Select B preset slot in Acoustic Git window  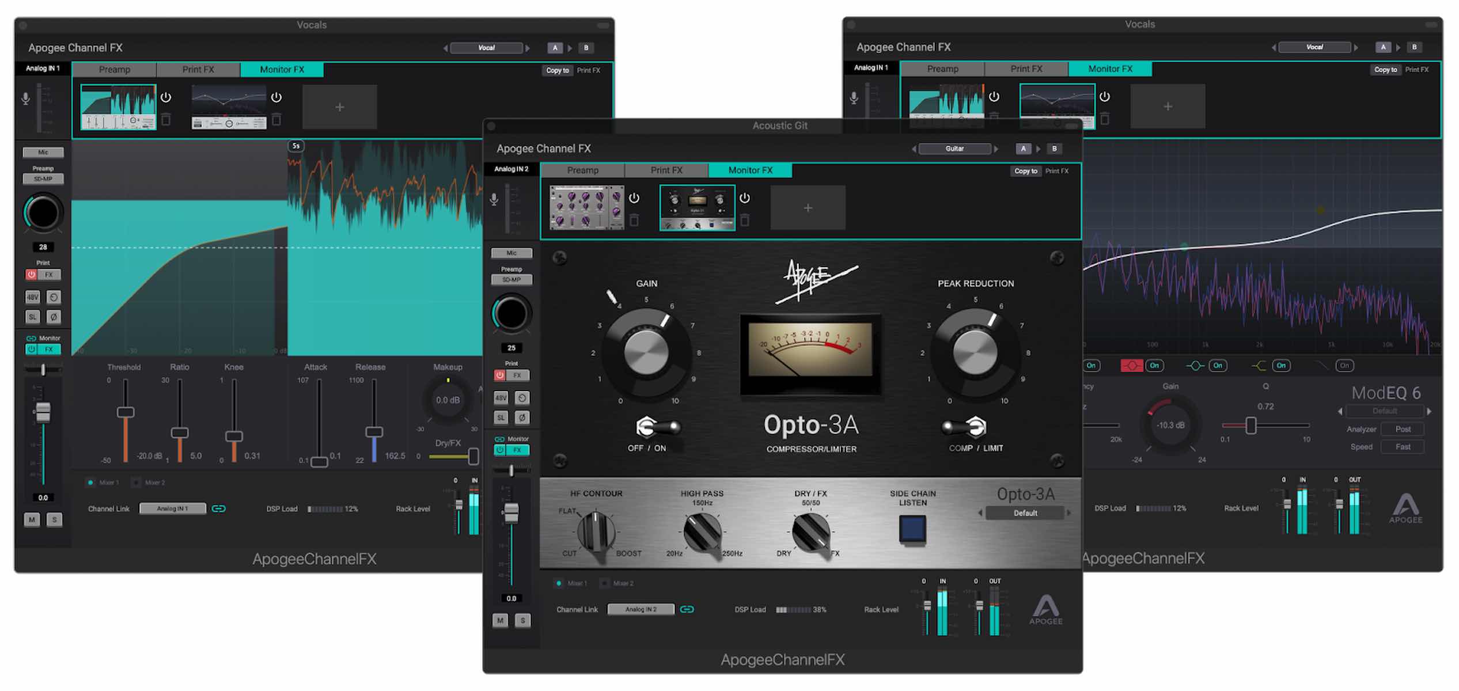pyautogui.click(x=1055, y=149)
